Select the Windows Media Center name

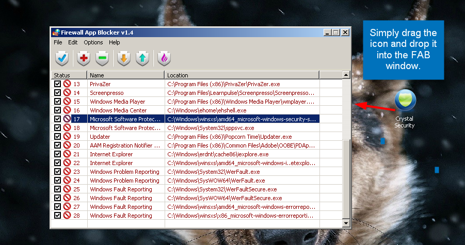[x=118, y=110]
